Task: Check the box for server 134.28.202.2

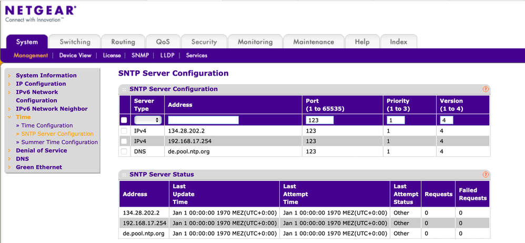Action: coord(124,131)
